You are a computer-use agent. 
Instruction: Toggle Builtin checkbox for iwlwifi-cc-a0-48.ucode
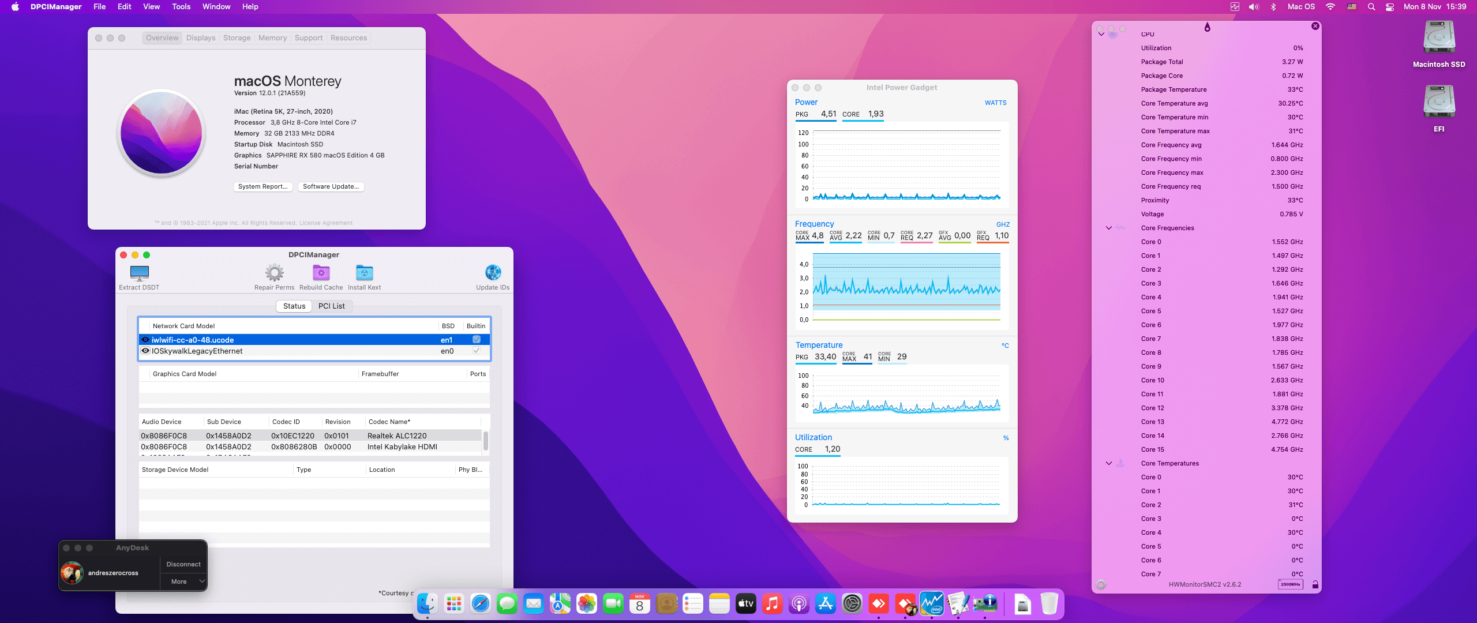click(x=477, y=340)
